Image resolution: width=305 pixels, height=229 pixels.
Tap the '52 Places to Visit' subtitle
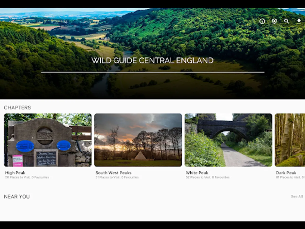207,177
